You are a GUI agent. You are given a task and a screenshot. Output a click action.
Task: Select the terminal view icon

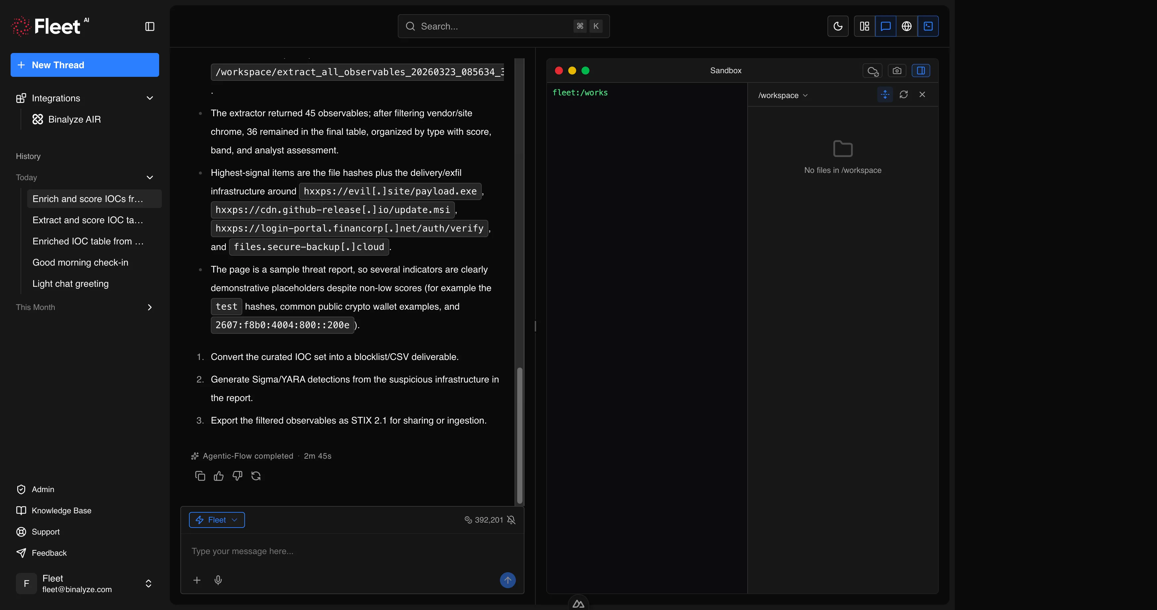928,26
